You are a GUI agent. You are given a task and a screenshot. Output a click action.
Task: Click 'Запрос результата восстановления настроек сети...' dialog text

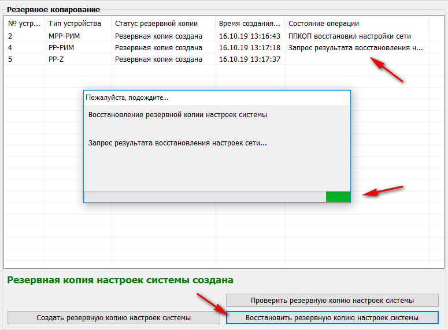tap(177, 143)
